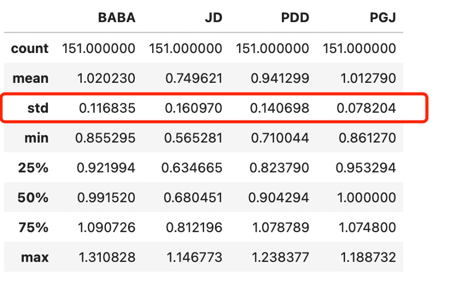
Task: Click the highlighted std row label
Action: 38,108
